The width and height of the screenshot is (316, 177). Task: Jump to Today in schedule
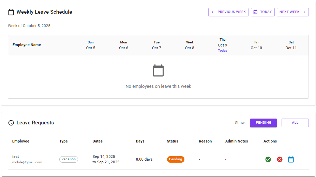[x=262, y=12]
